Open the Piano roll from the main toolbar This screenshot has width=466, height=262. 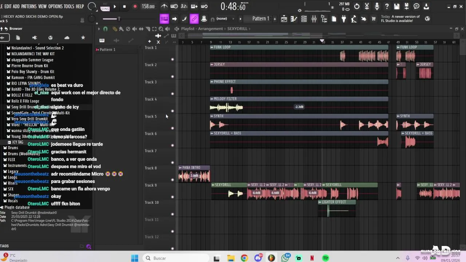point(294,19)
